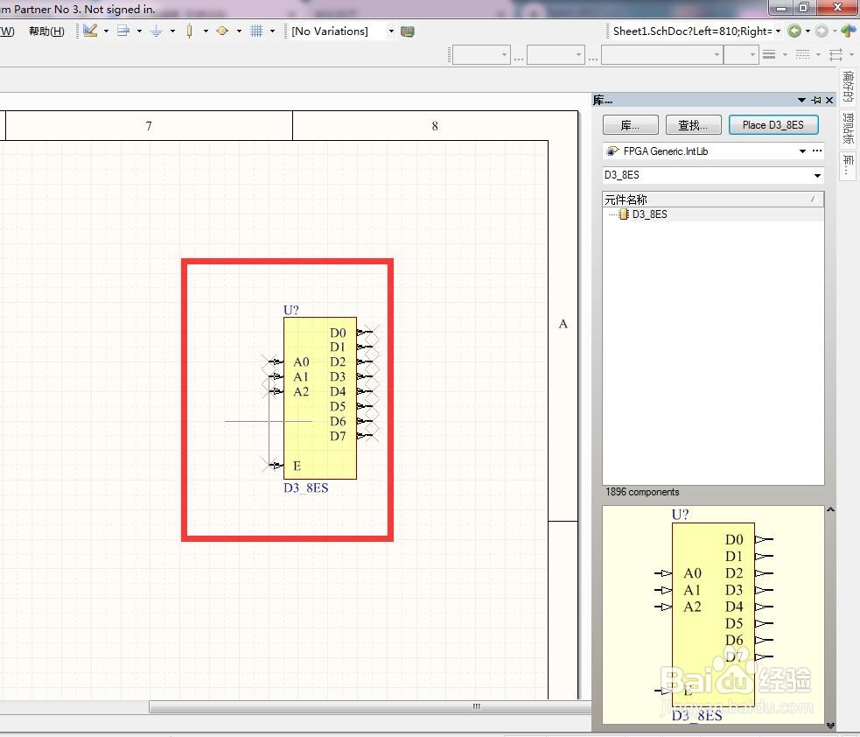The height and width of the screenshot is (737, 860).
Task: Click the dashed line style icon
Action: [x=802, y=54]
